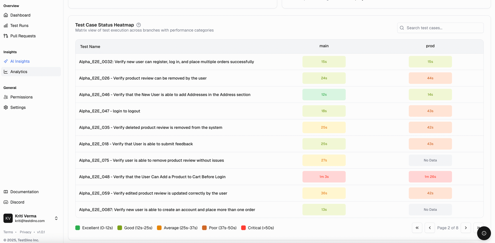This screenshot has width=495, height=243.
Task: Click prod 44s cell for Alpha_E2E_026
Action: coord(430,78)
